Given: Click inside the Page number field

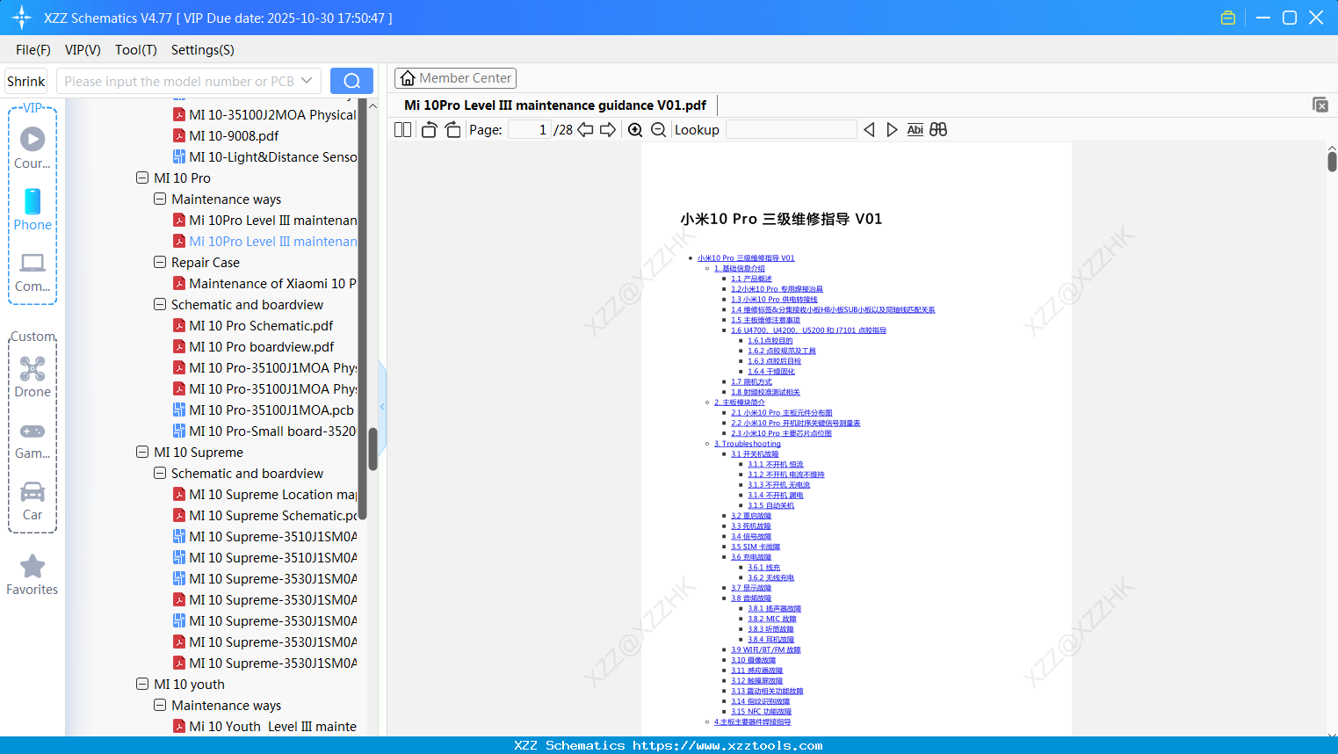Looking at the screenshot, I should point(526,129).
